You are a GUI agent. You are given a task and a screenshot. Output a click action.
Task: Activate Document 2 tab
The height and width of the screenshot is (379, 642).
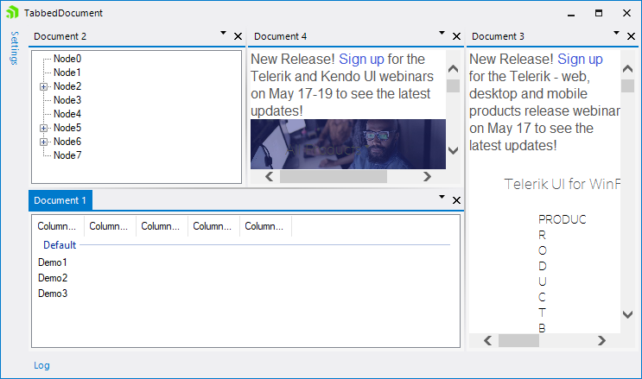pyautogui.click(x=60, y=36)
